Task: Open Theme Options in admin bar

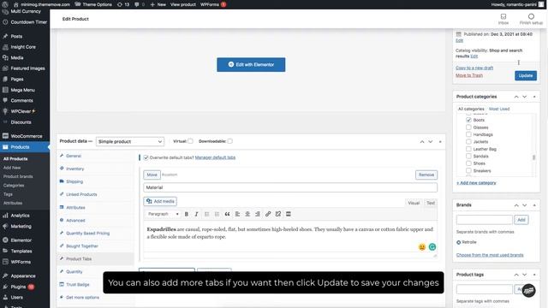Action: pyautogui.click(x=93, y=4)
